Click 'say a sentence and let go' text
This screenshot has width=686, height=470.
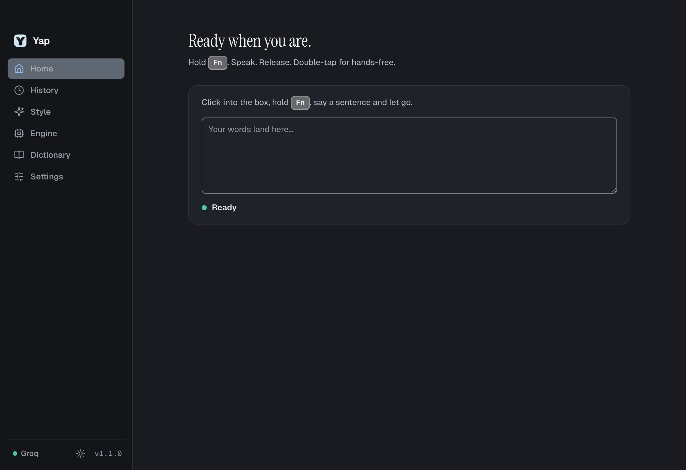point(363,103)
